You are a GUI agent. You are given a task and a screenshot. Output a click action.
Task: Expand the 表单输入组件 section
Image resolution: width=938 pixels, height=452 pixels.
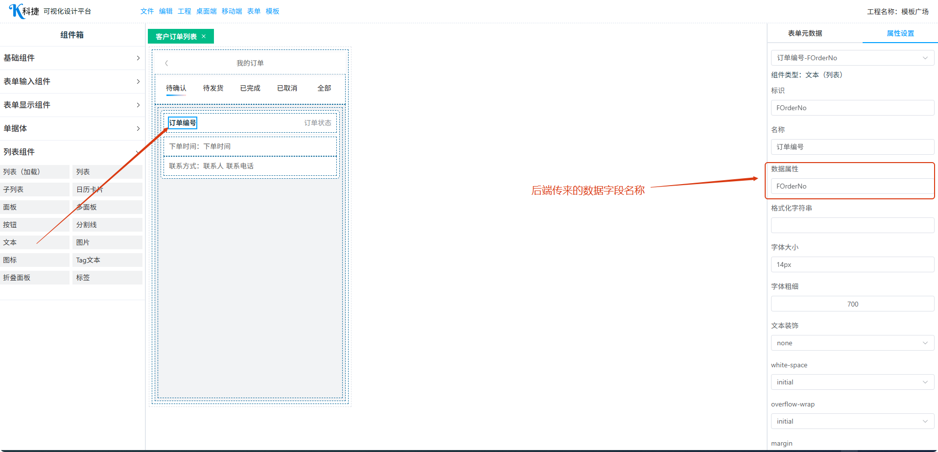coord(72,81)
